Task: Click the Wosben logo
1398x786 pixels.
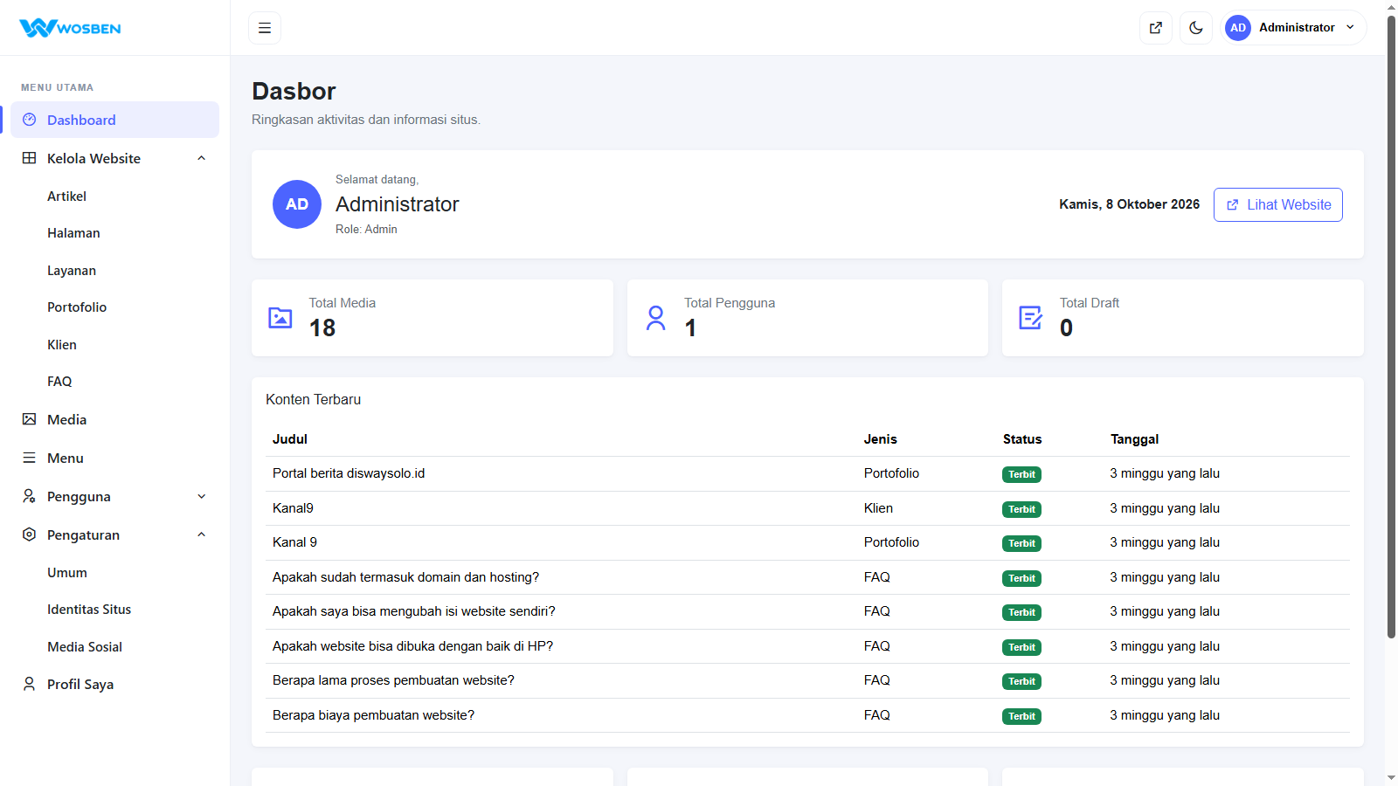Action: click(70, 28)
